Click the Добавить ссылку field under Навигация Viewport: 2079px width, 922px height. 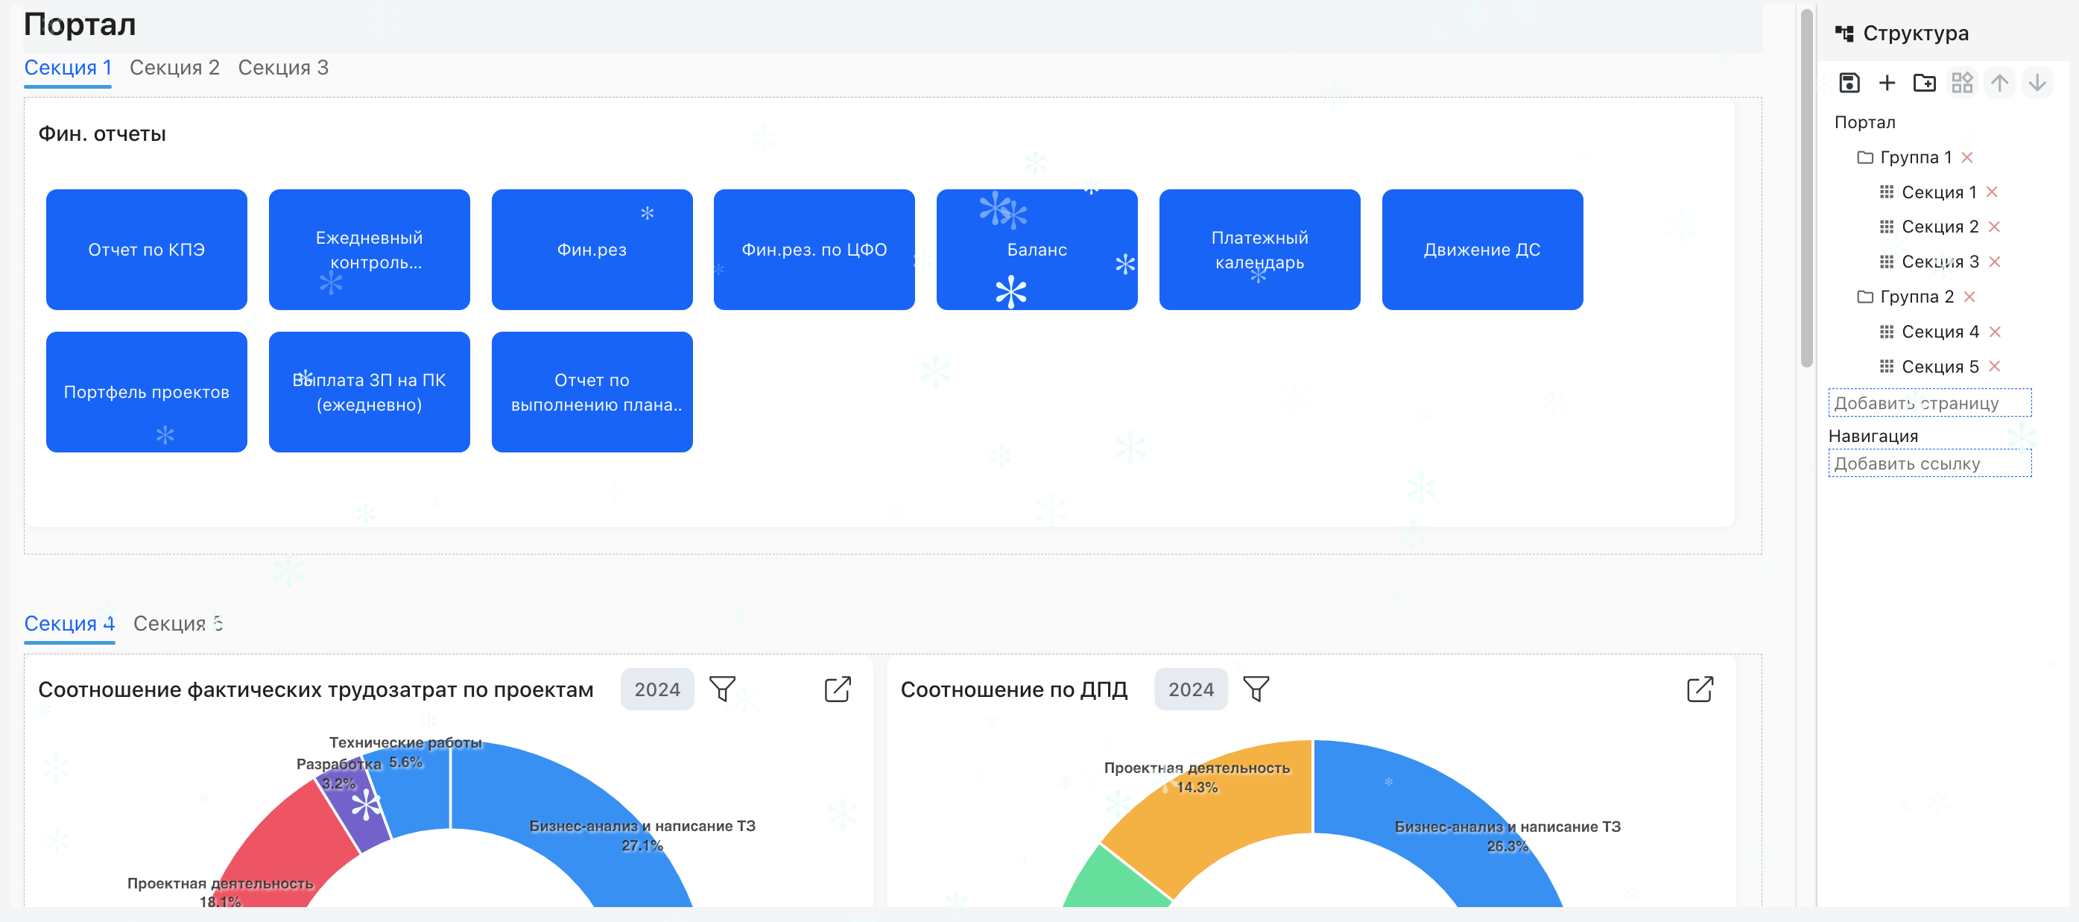[x=1930, y=464]
